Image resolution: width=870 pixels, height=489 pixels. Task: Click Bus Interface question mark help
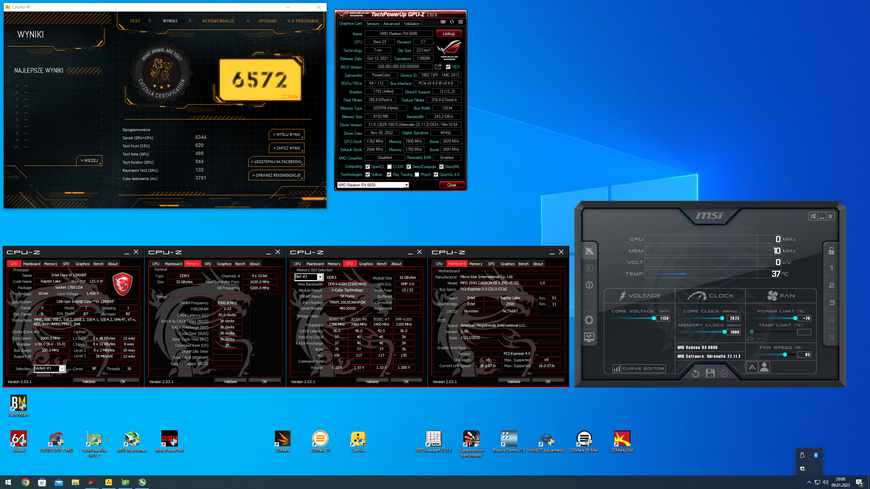click(x=460, y=83)
